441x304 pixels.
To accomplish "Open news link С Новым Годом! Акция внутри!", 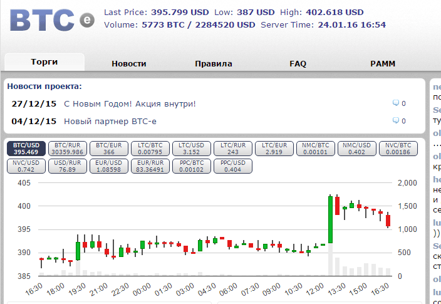I will tap(130, 104).
